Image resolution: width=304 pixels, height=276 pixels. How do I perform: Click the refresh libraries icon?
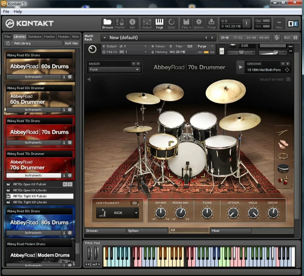coord(8,43)
